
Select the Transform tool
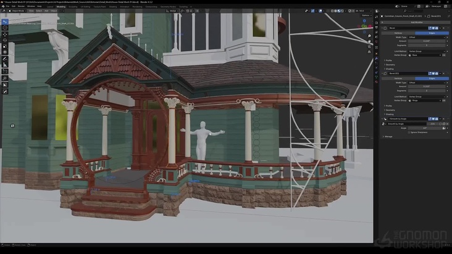point(5,52)
